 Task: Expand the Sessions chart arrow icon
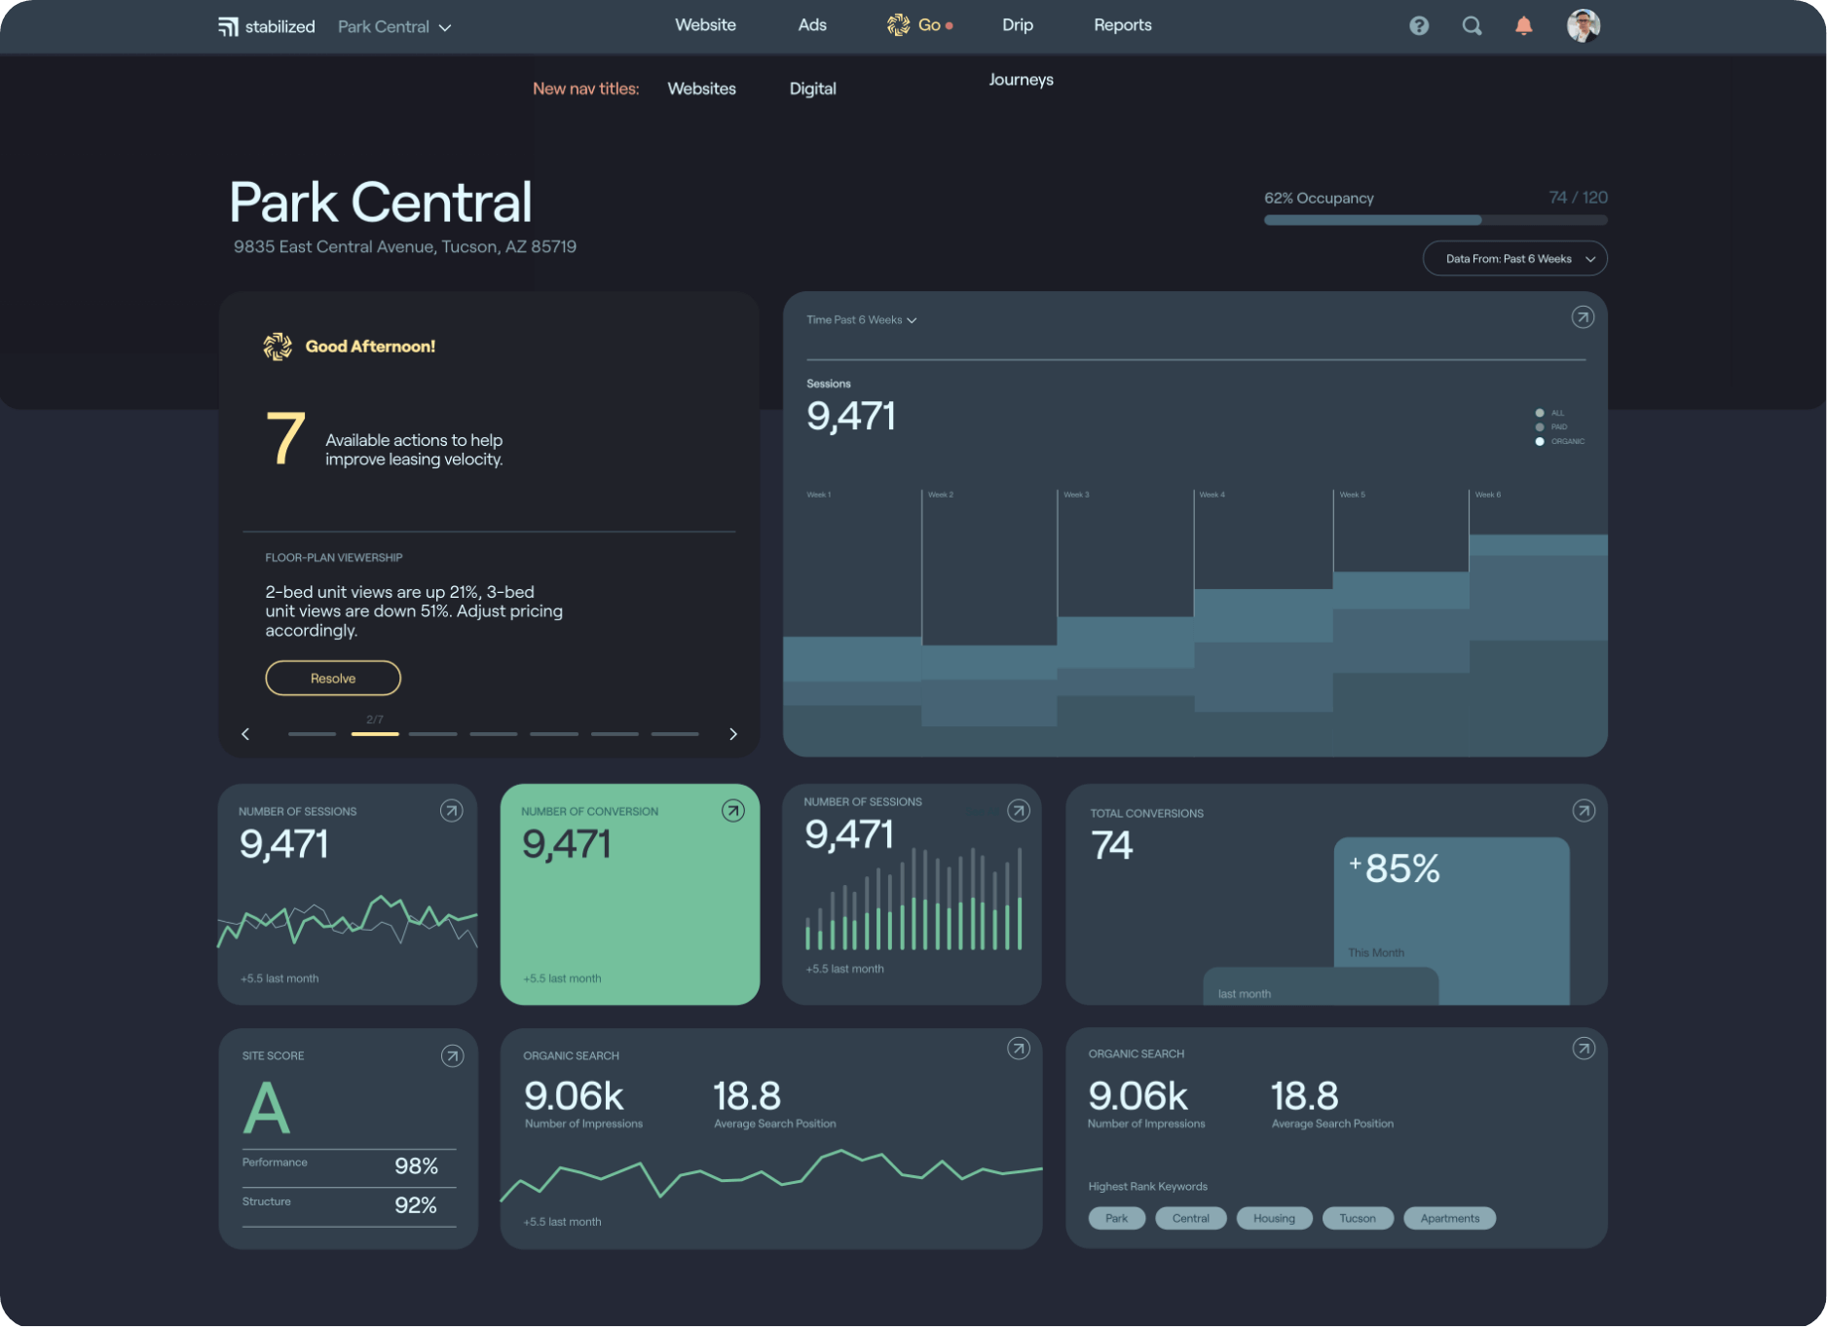click(x=1583, y=317)
